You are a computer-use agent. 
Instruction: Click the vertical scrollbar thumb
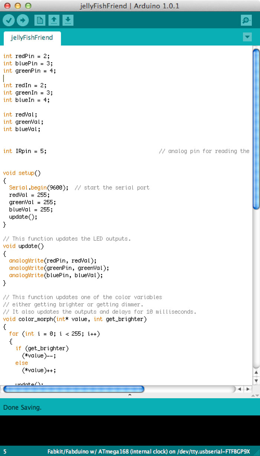(256, 129)
